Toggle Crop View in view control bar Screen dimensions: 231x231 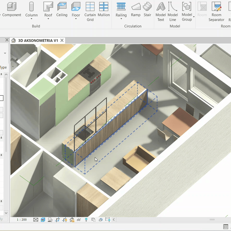click(58, 220)
